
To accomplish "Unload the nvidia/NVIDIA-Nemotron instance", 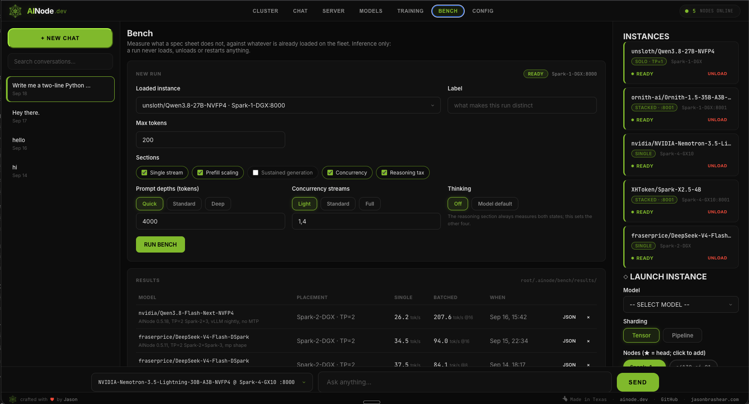I will (x=717, y=166).
